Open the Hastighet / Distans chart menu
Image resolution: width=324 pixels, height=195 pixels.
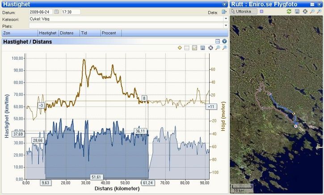tap(225, 41)
